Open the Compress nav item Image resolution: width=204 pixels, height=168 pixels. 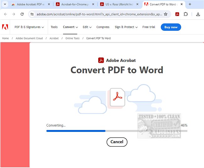pos(103,27)
